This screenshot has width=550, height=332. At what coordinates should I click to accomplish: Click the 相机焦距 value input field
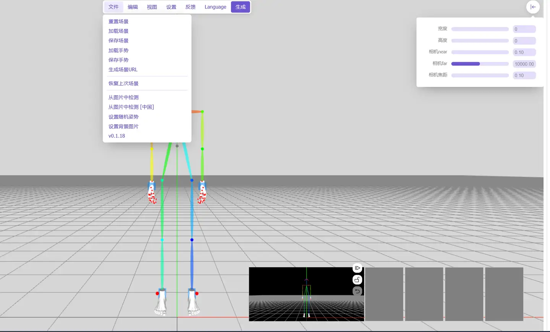coord(524,75)
